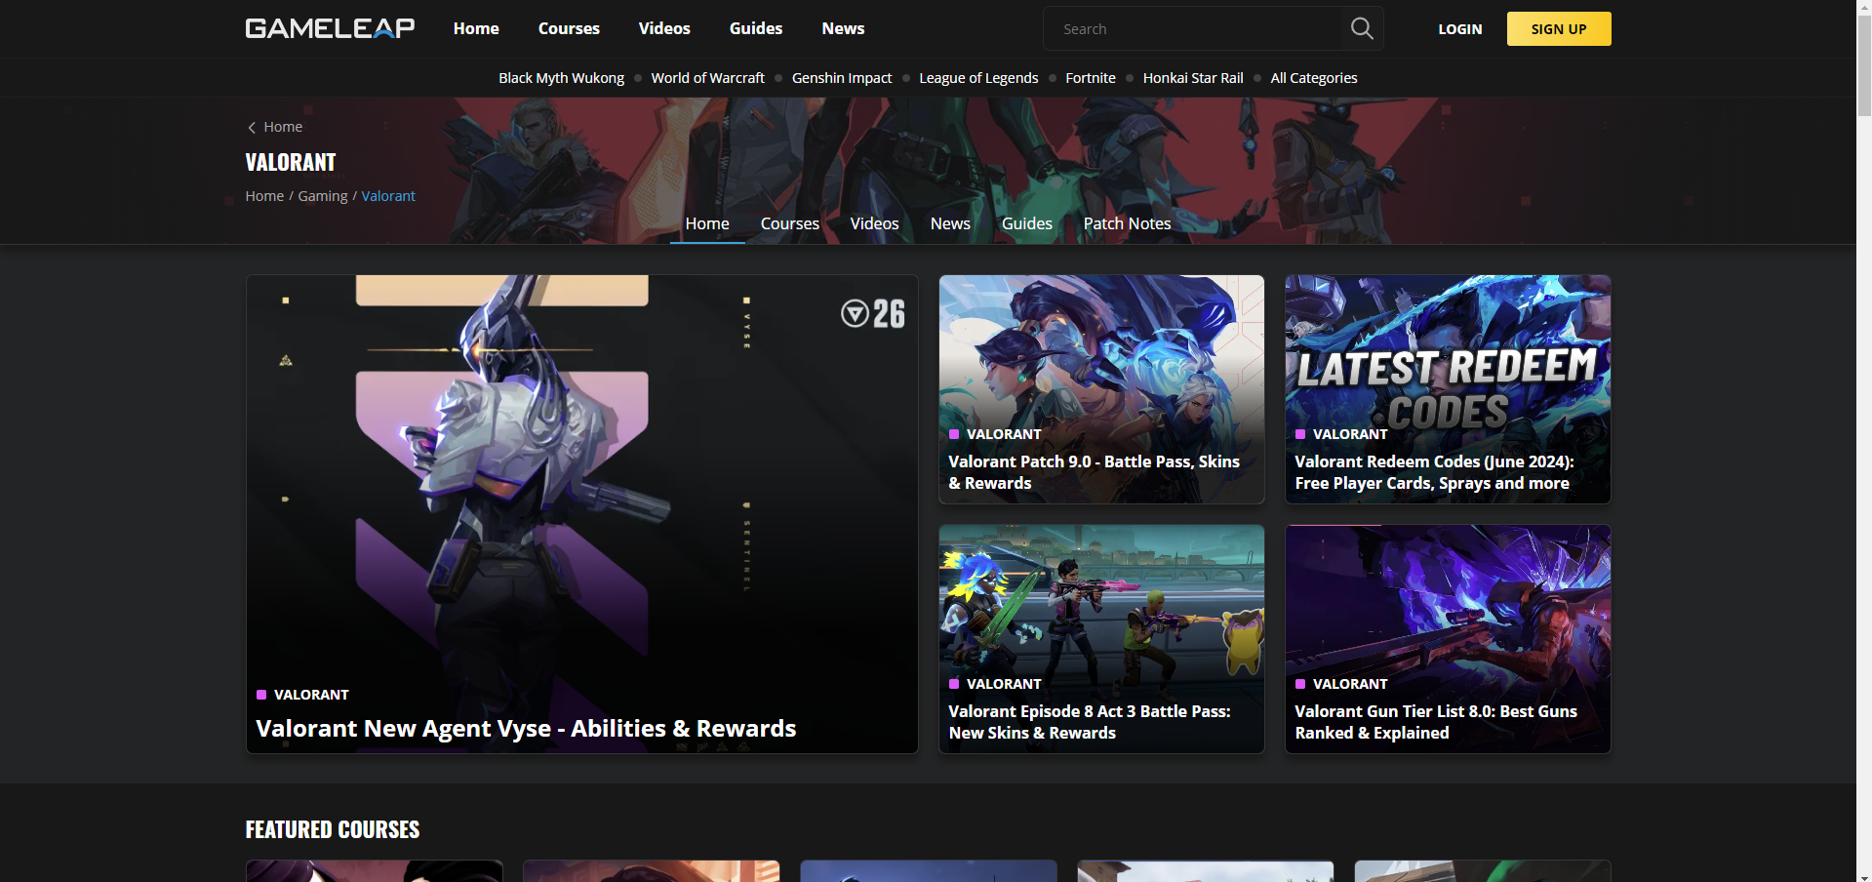This screenshot has height=882, width=1872.
Task: Open Valorant Patch 9.0 Battle Pass article
Action: [1094, 472]
